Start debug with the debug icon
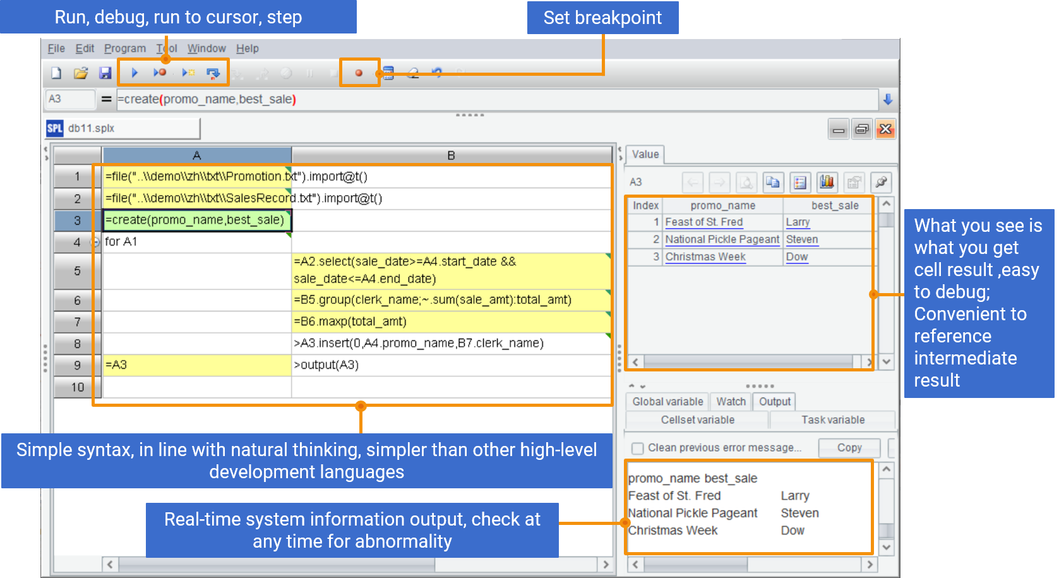 [160, 73]
